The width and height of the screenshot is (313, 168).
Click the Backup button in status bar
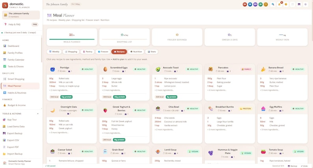[293, 166]
